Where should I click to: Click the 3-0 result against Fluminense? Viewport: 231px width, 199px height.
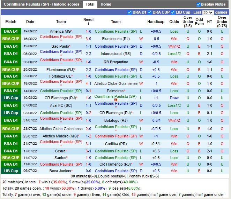coord(89,39)
